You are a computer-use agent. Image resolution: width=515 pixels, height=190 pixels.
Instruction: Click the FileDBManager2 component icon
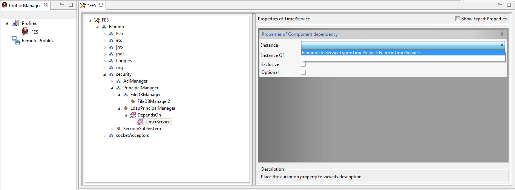tap(133, 101)
